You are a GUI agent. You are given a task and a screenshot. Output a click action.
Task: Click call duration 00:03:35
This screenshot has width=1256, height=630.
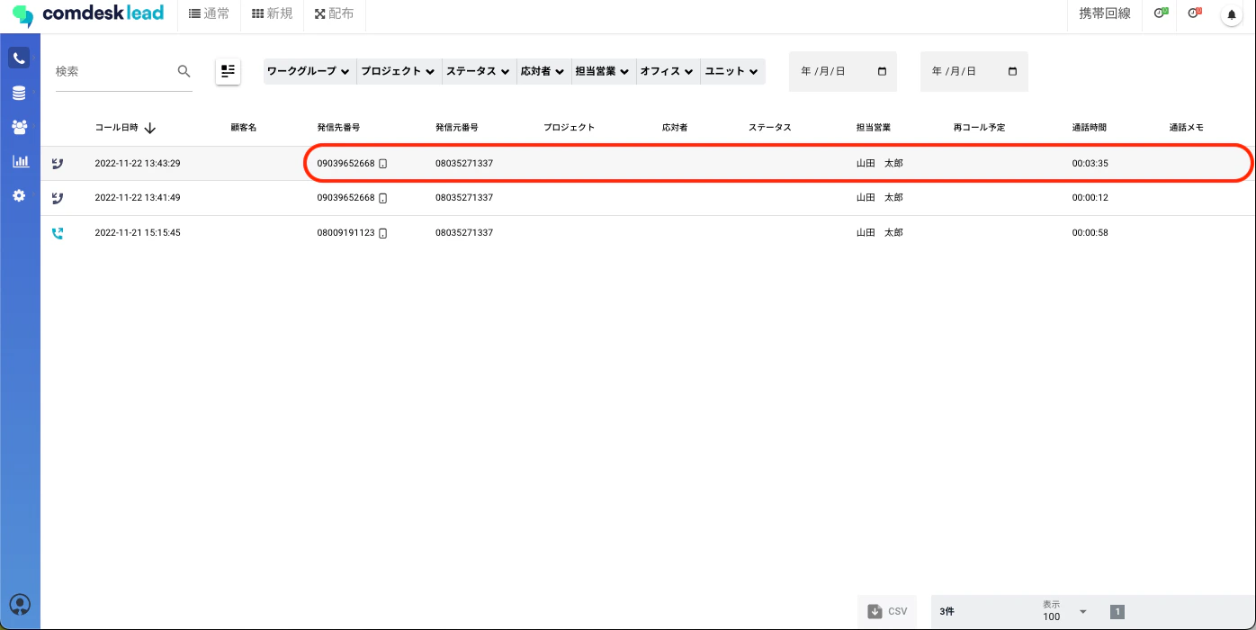click(1090, 164)
